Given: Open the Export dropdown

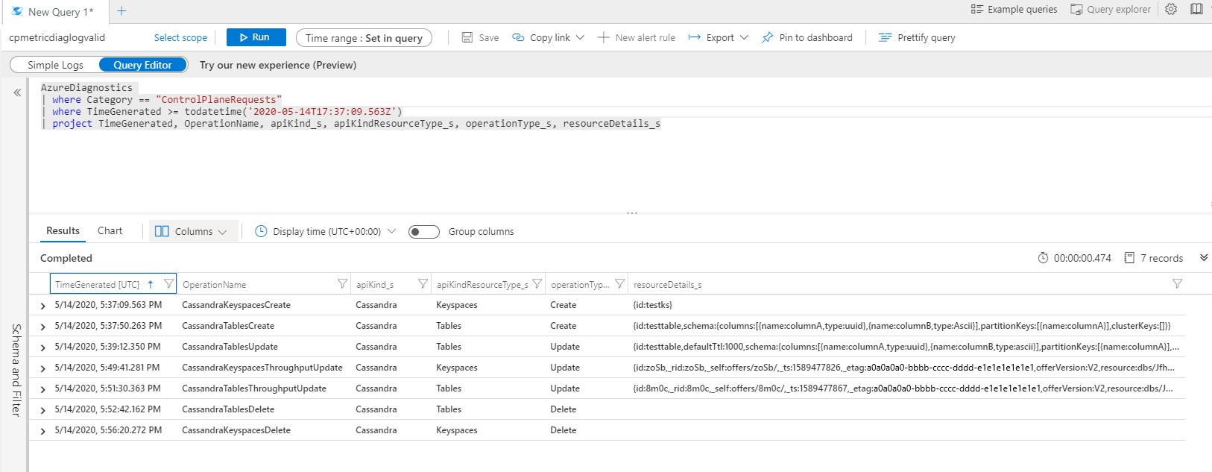Looking at the screenshot, I should pyautogui.click(x=718, y=37).
